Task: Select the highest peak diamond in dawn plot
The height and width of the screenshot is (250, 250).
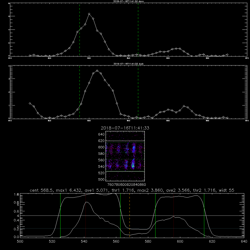Action: [x=89, y=14]
